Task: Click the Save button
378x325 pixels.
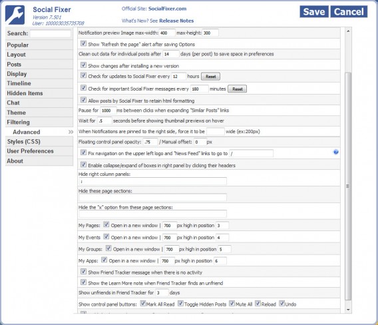Action: [x=314, y=11]
